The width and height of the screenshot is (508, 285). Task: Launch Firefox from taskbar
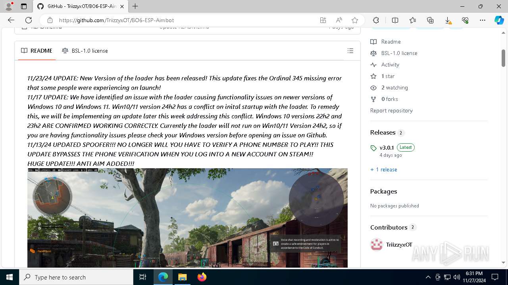(202, 277)
